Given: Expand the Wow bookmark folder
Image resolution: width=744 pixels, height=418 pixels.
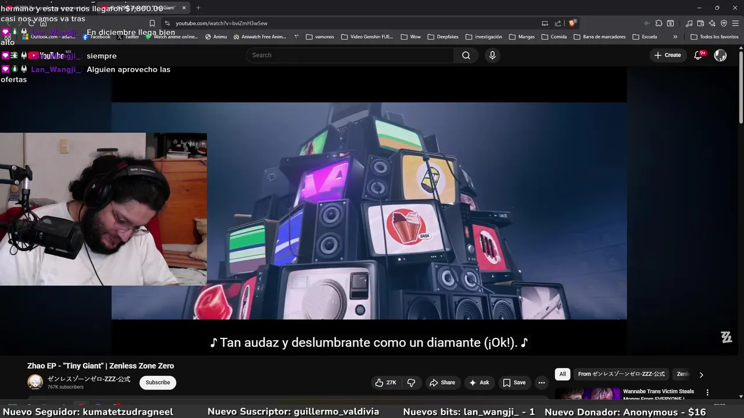Looking at the screenshot, I should coord(411,37).
